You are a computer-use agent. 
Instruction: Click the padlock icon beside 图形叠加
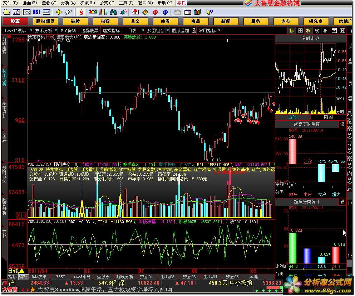(194, 30)
